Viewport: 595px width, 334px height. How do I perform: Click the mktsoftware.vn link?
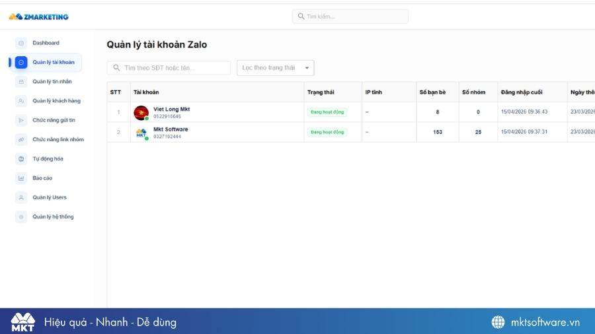545,322
